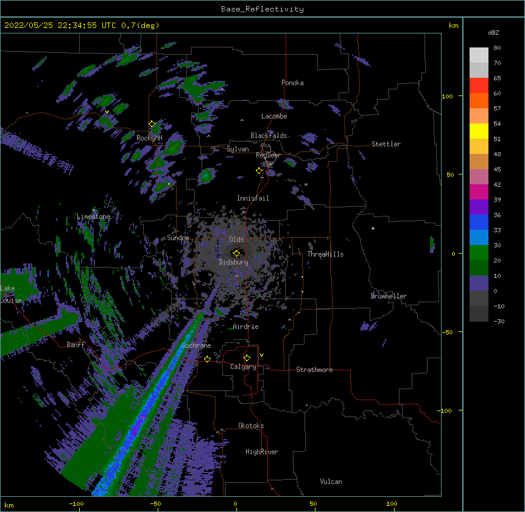This screenshot has height=512, width=525.
Task: Pick the deep orange 57-60 dBZ swatch
Action: click(x=479, y=100)
